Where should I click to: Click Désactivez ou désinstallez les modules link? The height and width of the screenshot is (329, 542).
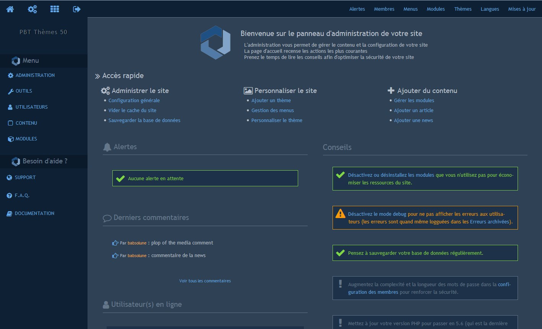391,175
